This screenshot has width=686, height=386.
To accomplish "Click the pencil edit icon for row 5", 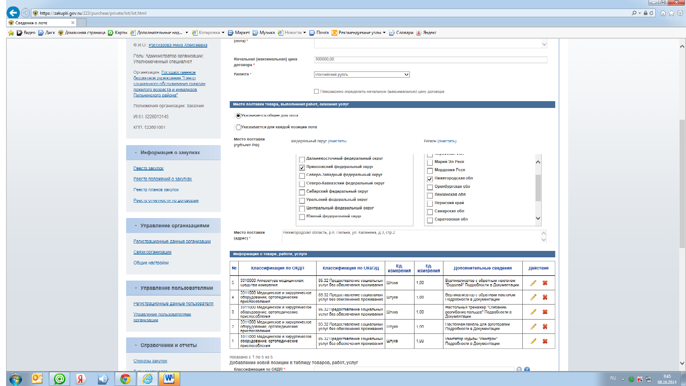I will click(533, 283).
